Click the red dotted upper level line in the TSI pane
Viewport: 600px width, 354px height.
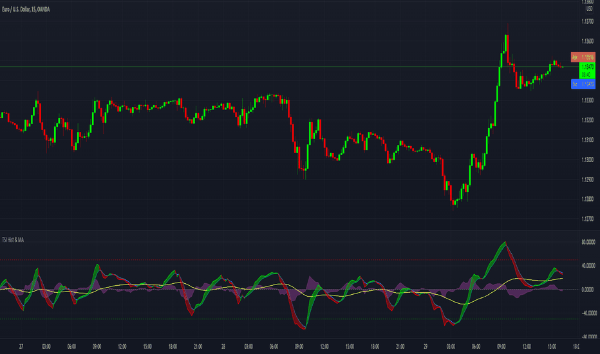(x=289, y=260)
